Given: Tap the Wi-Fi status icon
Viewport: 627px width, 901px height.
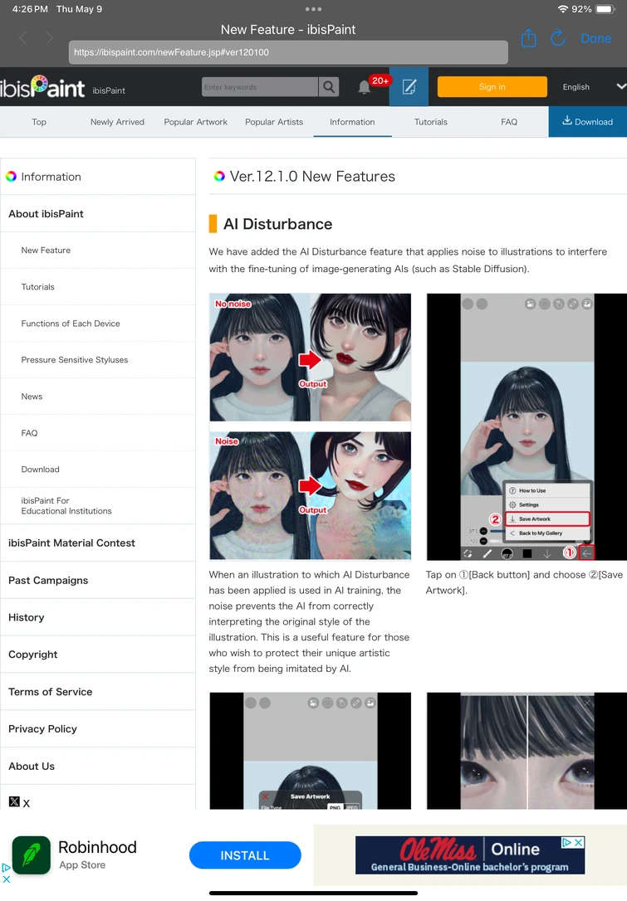Looking at the screenshot, I should tap(562, 9).
